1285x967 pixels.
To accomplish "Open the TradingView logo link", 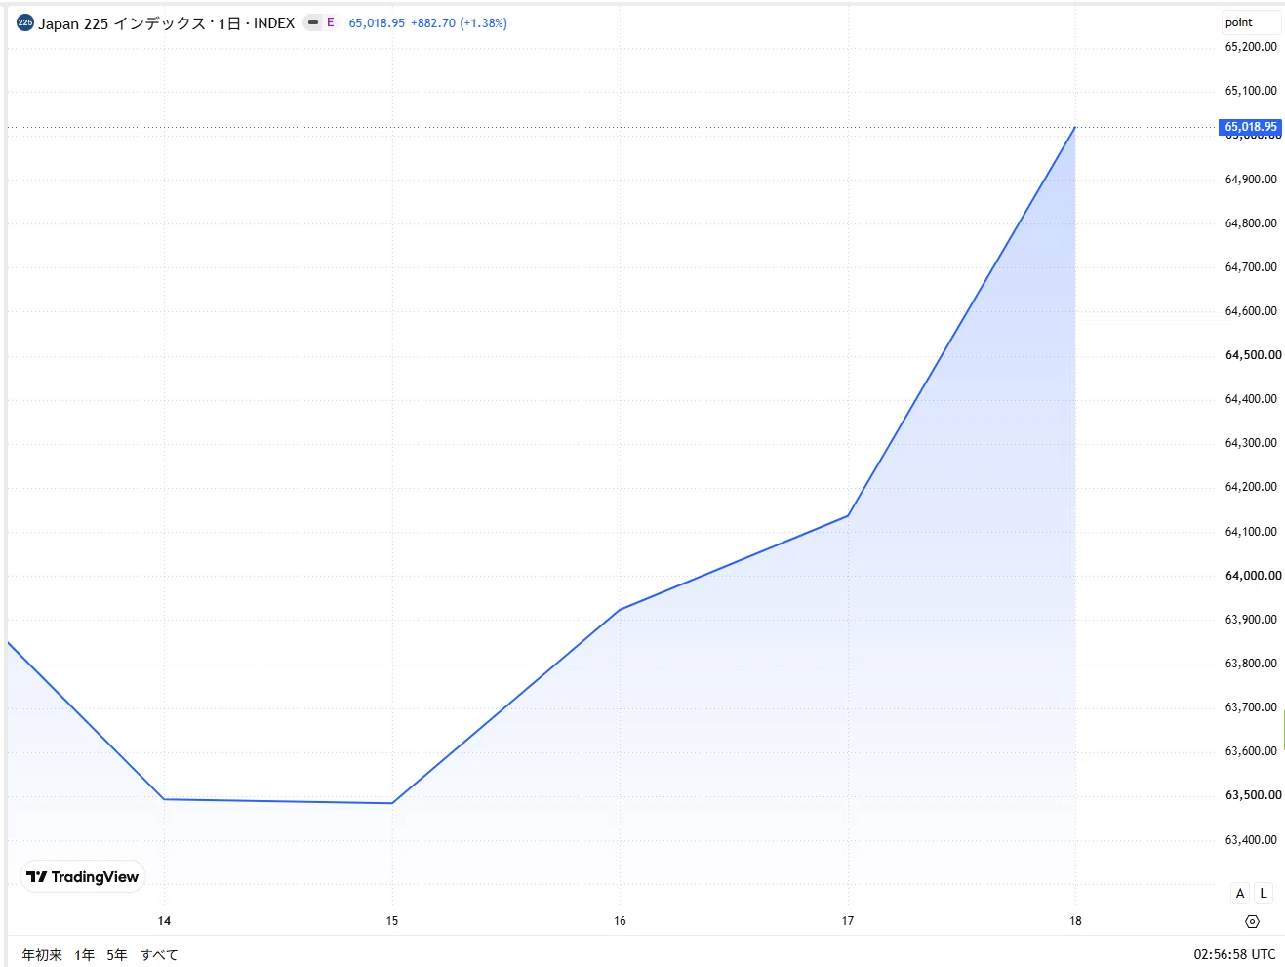I will (83, 876).
